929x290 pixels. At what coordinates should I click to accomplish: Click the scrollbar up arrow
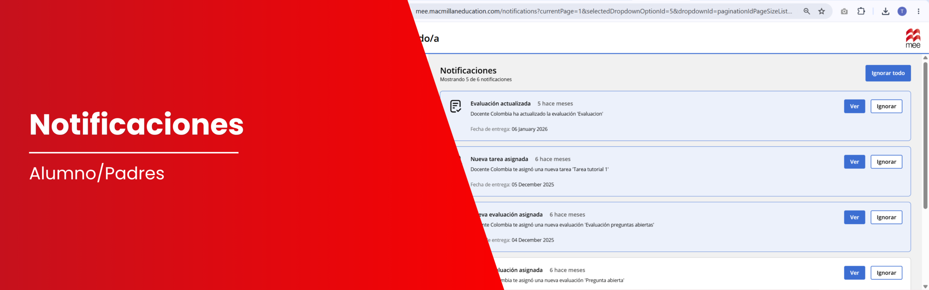925,58
